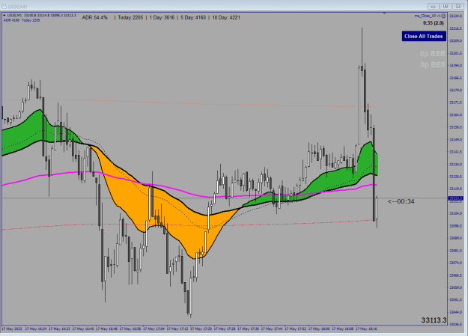Click the large 33113.3 price at bottom right

[434, 320]
